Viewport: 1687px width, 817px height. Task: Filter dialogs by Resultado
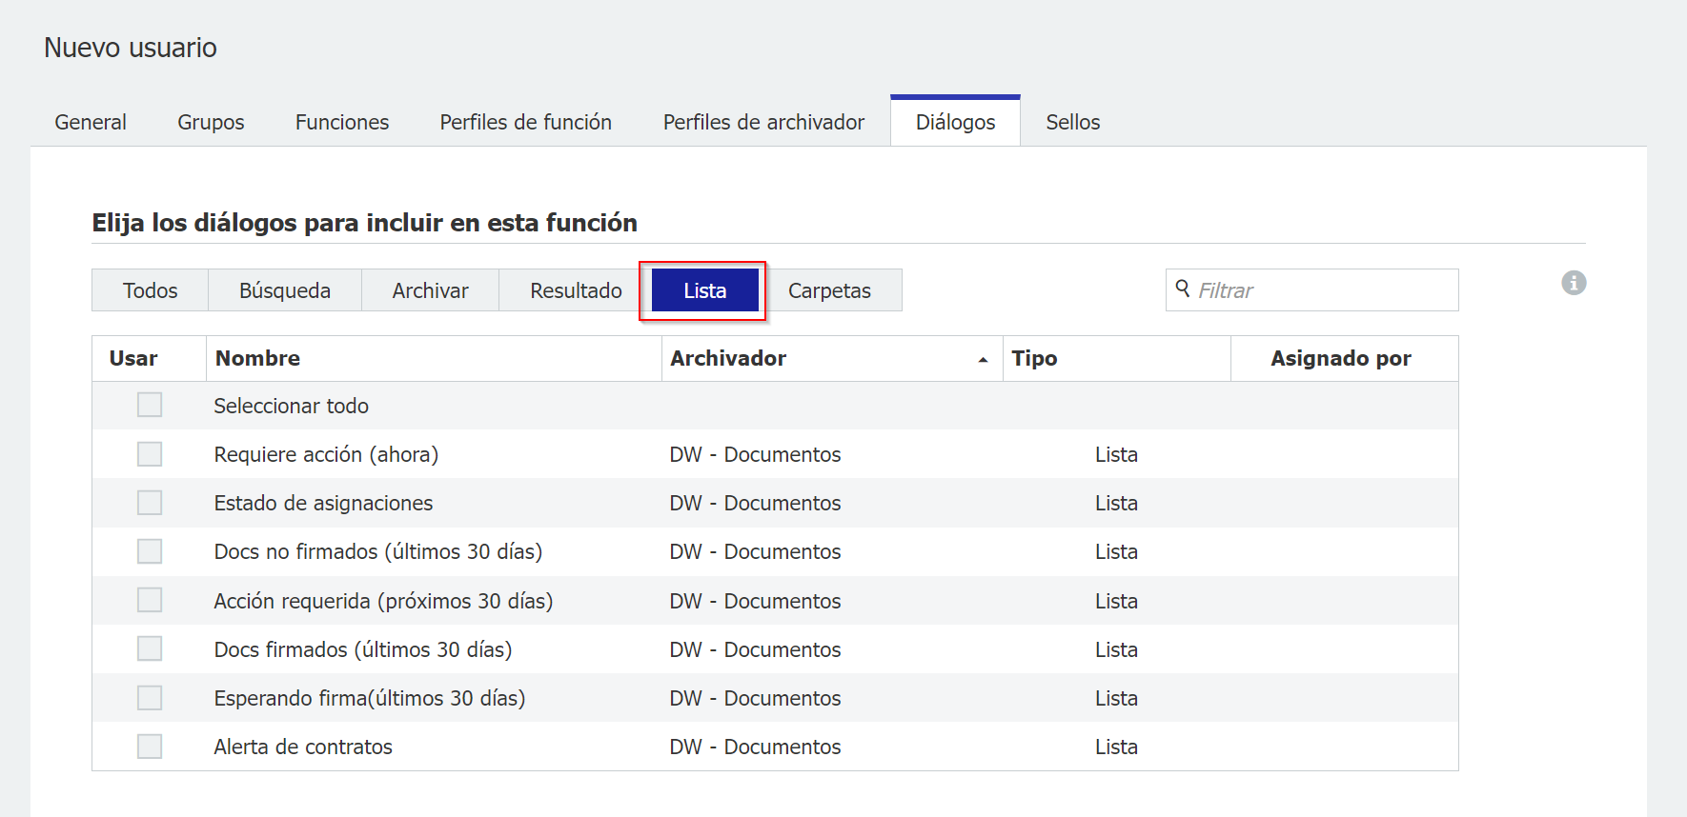pos(576,290)
